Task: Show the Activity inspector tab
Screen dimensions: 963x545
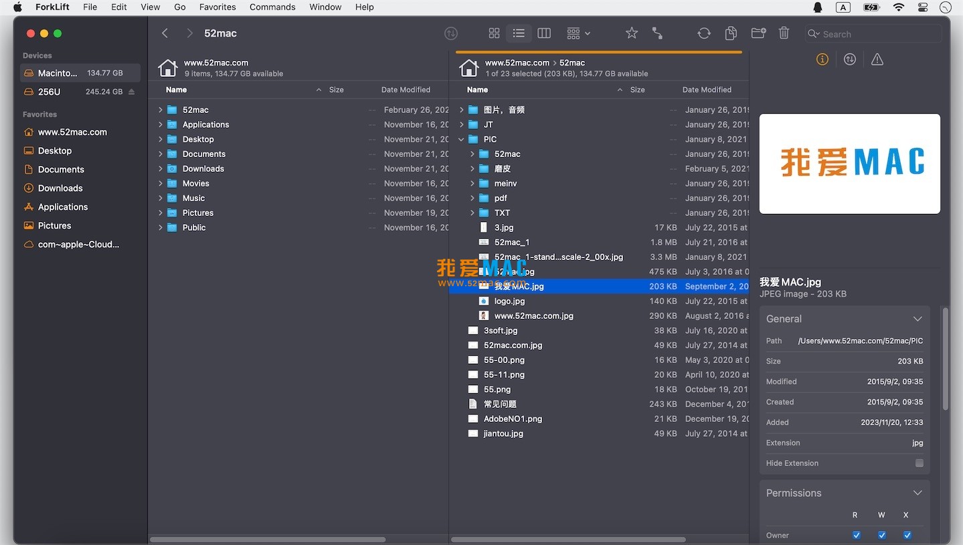Action: tap(850, 60)
